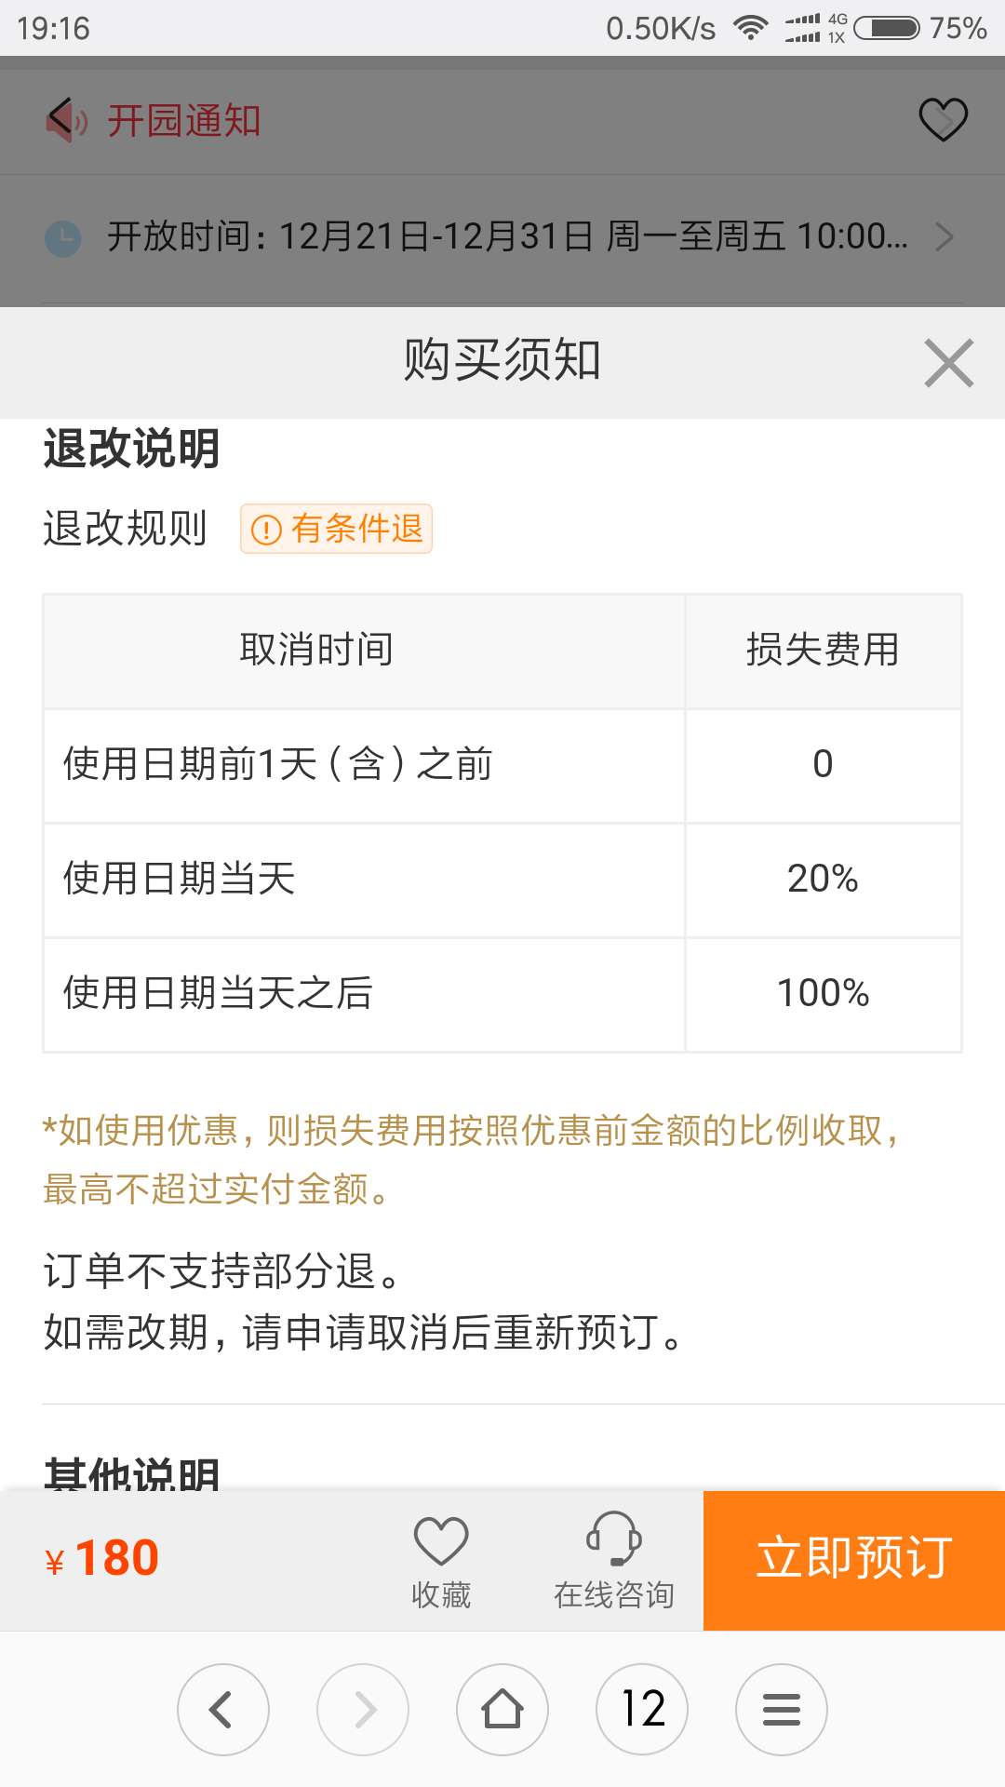
Task: Toggle 收藏 favorite heart
Action: click(x=441, y=1562)
